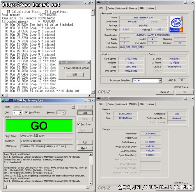This screenshot has height=192, width=195.
Task: Click SP2004 log scrollbar up arrow
Action: [x=91, y=154]
